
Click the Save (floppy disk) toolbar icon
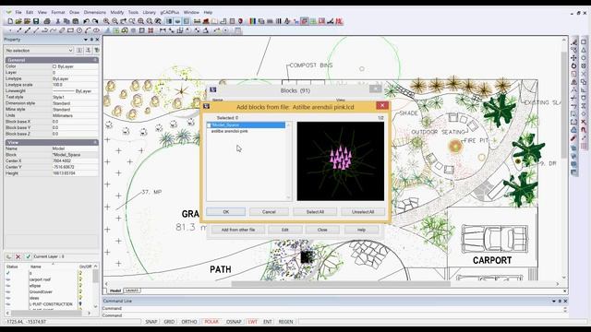36,21
